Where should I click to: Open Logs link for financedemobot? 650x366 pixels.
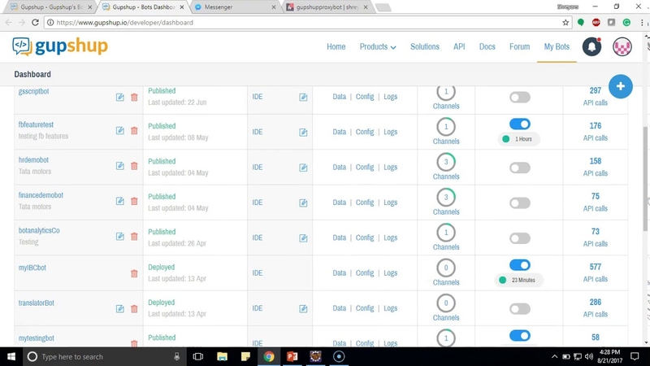391,203
